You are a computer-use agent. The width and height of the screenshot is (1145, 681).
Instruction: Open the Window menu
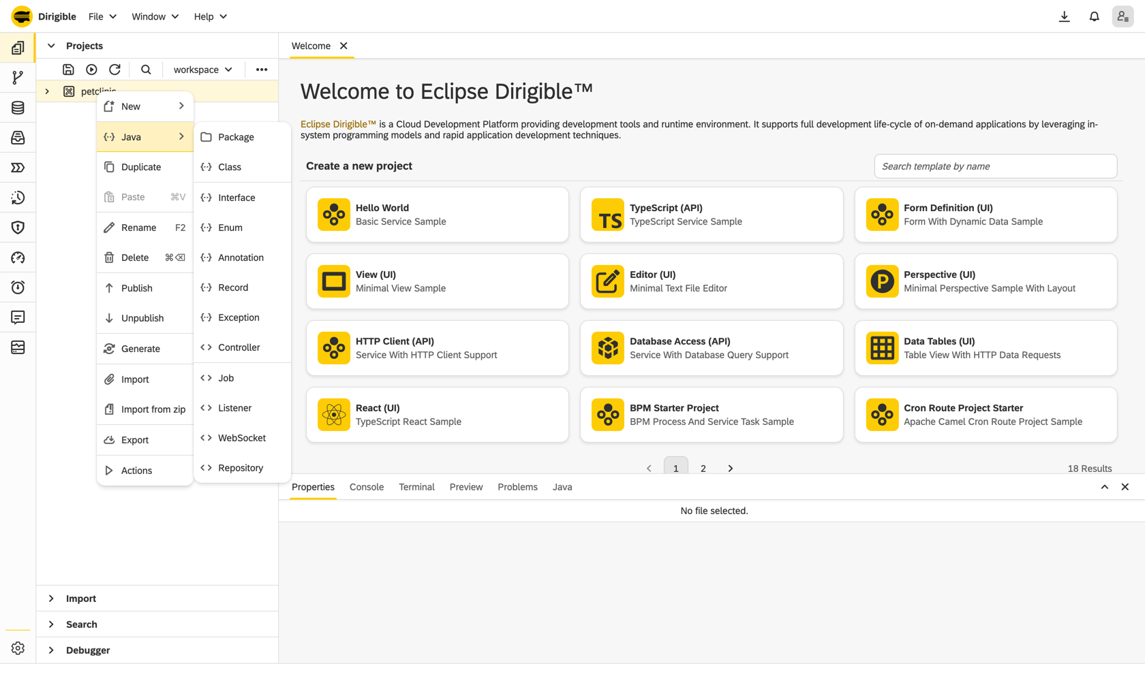(x=155, y=16)
